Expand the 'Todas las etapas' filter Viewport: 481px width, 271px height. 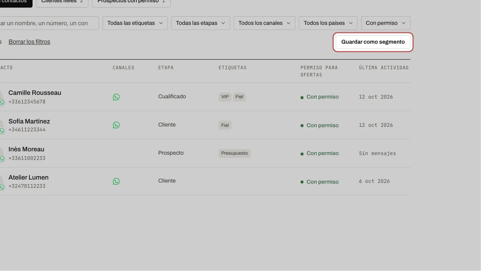coord(200,23)
